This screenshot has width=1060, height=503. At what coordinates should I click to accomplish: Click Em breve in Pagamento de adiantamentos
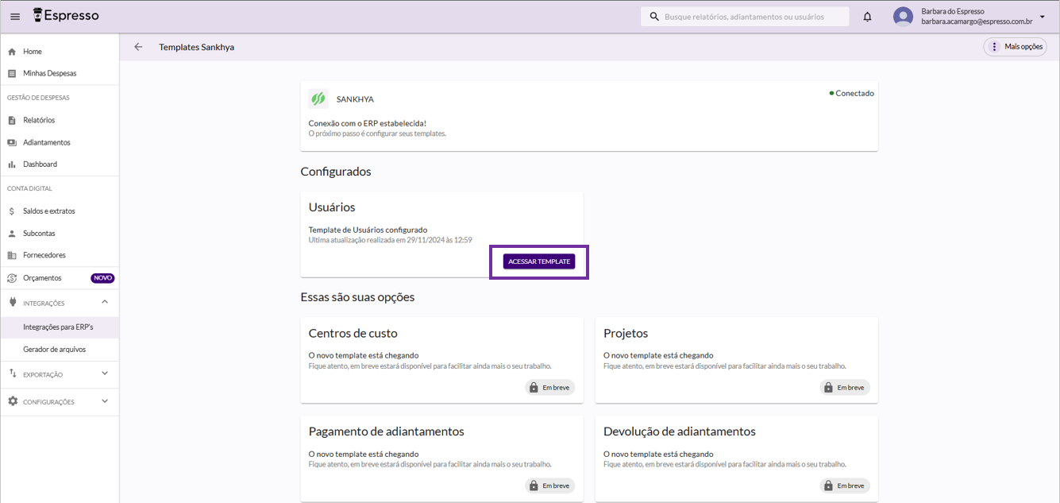point(549,486)
